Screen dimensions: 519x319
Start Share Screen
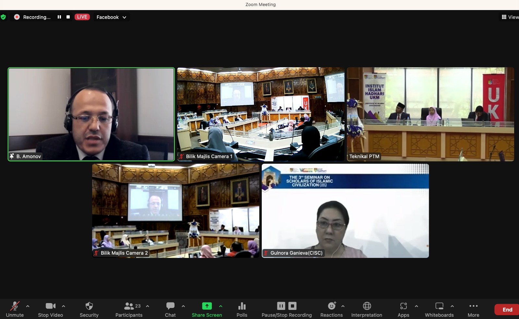click(x=207, y=309)
